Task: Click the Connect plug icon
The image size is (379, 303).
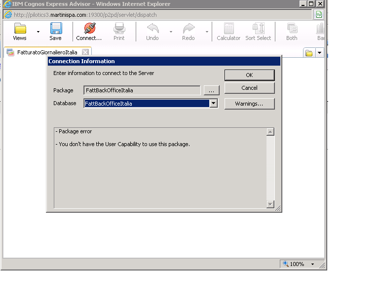Action: pos(90,28)
